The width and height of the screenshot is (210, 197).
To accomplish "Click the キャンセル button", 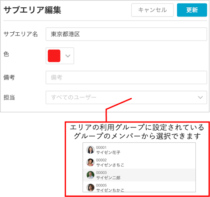I will 152,10.
